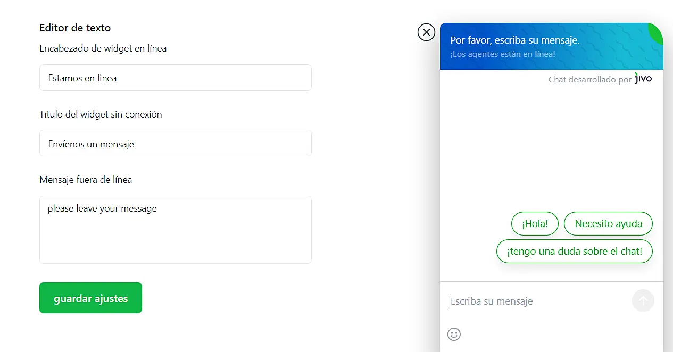Open the emoji picker smiley icon
673x352 pixels.
point(454,334)
